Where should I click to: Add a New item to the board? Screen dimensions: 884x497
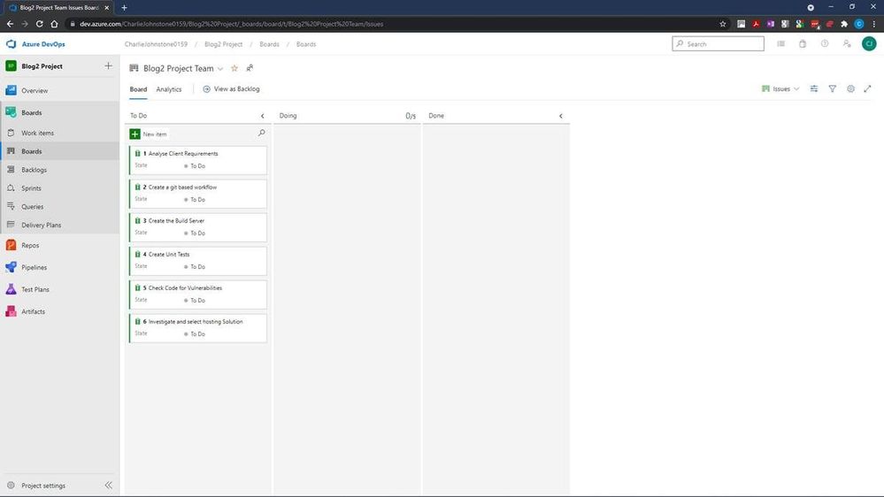[x=149, y=134]
